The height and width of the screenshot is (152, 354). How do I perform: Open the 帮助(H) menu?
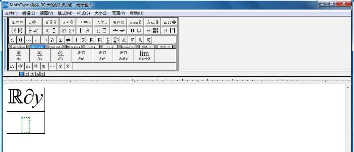coord(136,13)
